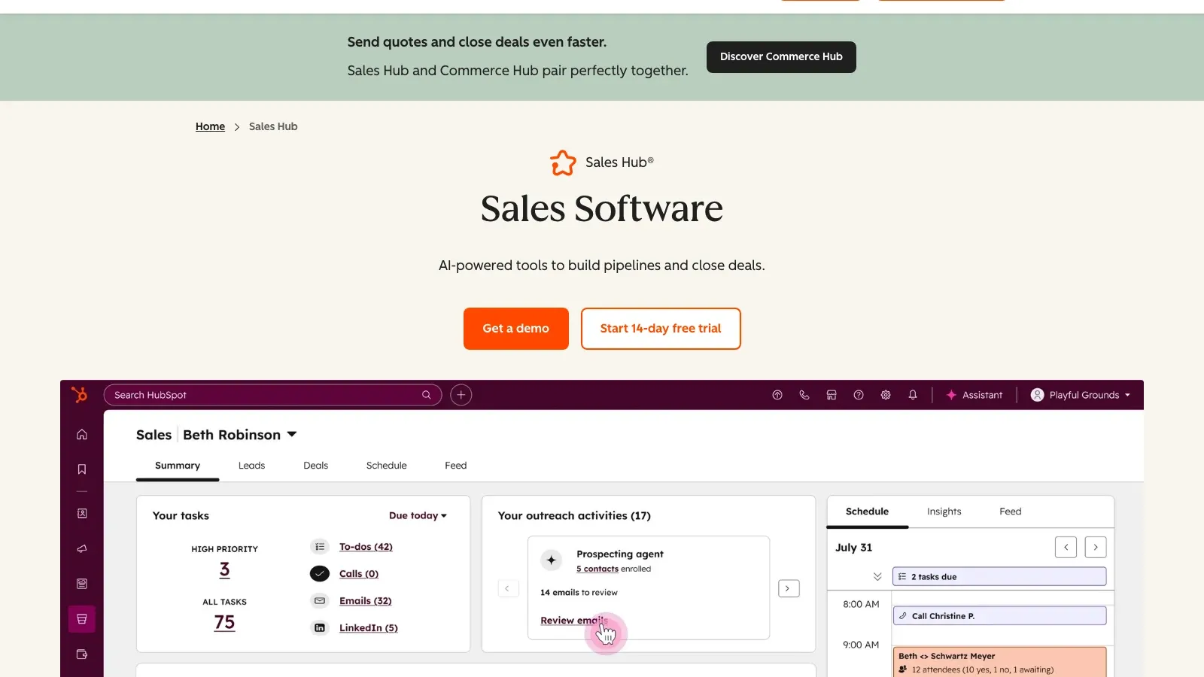Image resolution: width=1204 pixels, height=677 pixels.
Task: Go to next schedule day
Action: (x=1096, y=547)
